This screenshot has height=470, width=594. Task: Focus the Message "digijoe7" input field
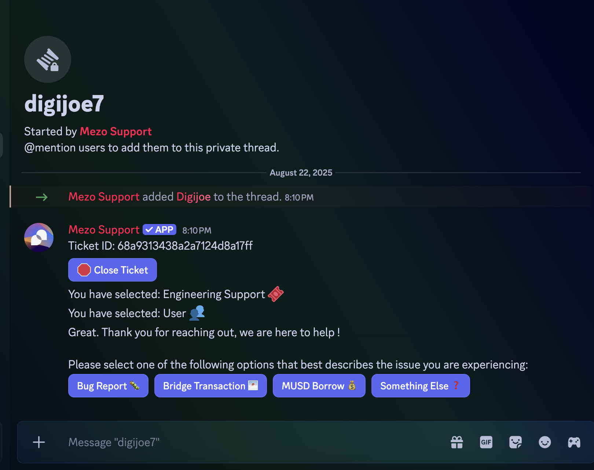click(x=249, y=442)
